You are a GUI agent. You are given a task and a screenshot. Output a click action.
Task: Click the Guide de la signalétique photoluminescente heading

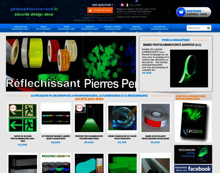click(190, 97)
